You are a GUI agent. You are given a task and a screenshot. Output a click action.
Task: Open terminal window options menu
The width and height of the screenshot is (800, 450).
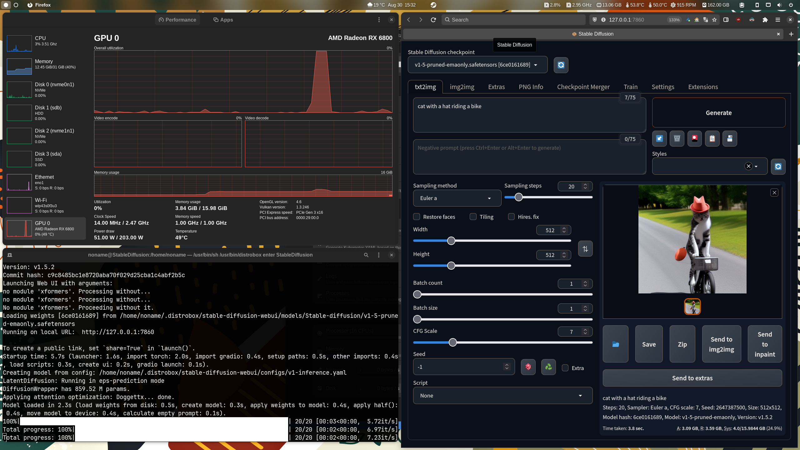click(379, 255)
